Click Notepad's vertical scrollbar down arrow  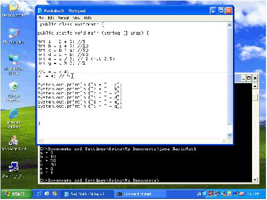[230, 135]
